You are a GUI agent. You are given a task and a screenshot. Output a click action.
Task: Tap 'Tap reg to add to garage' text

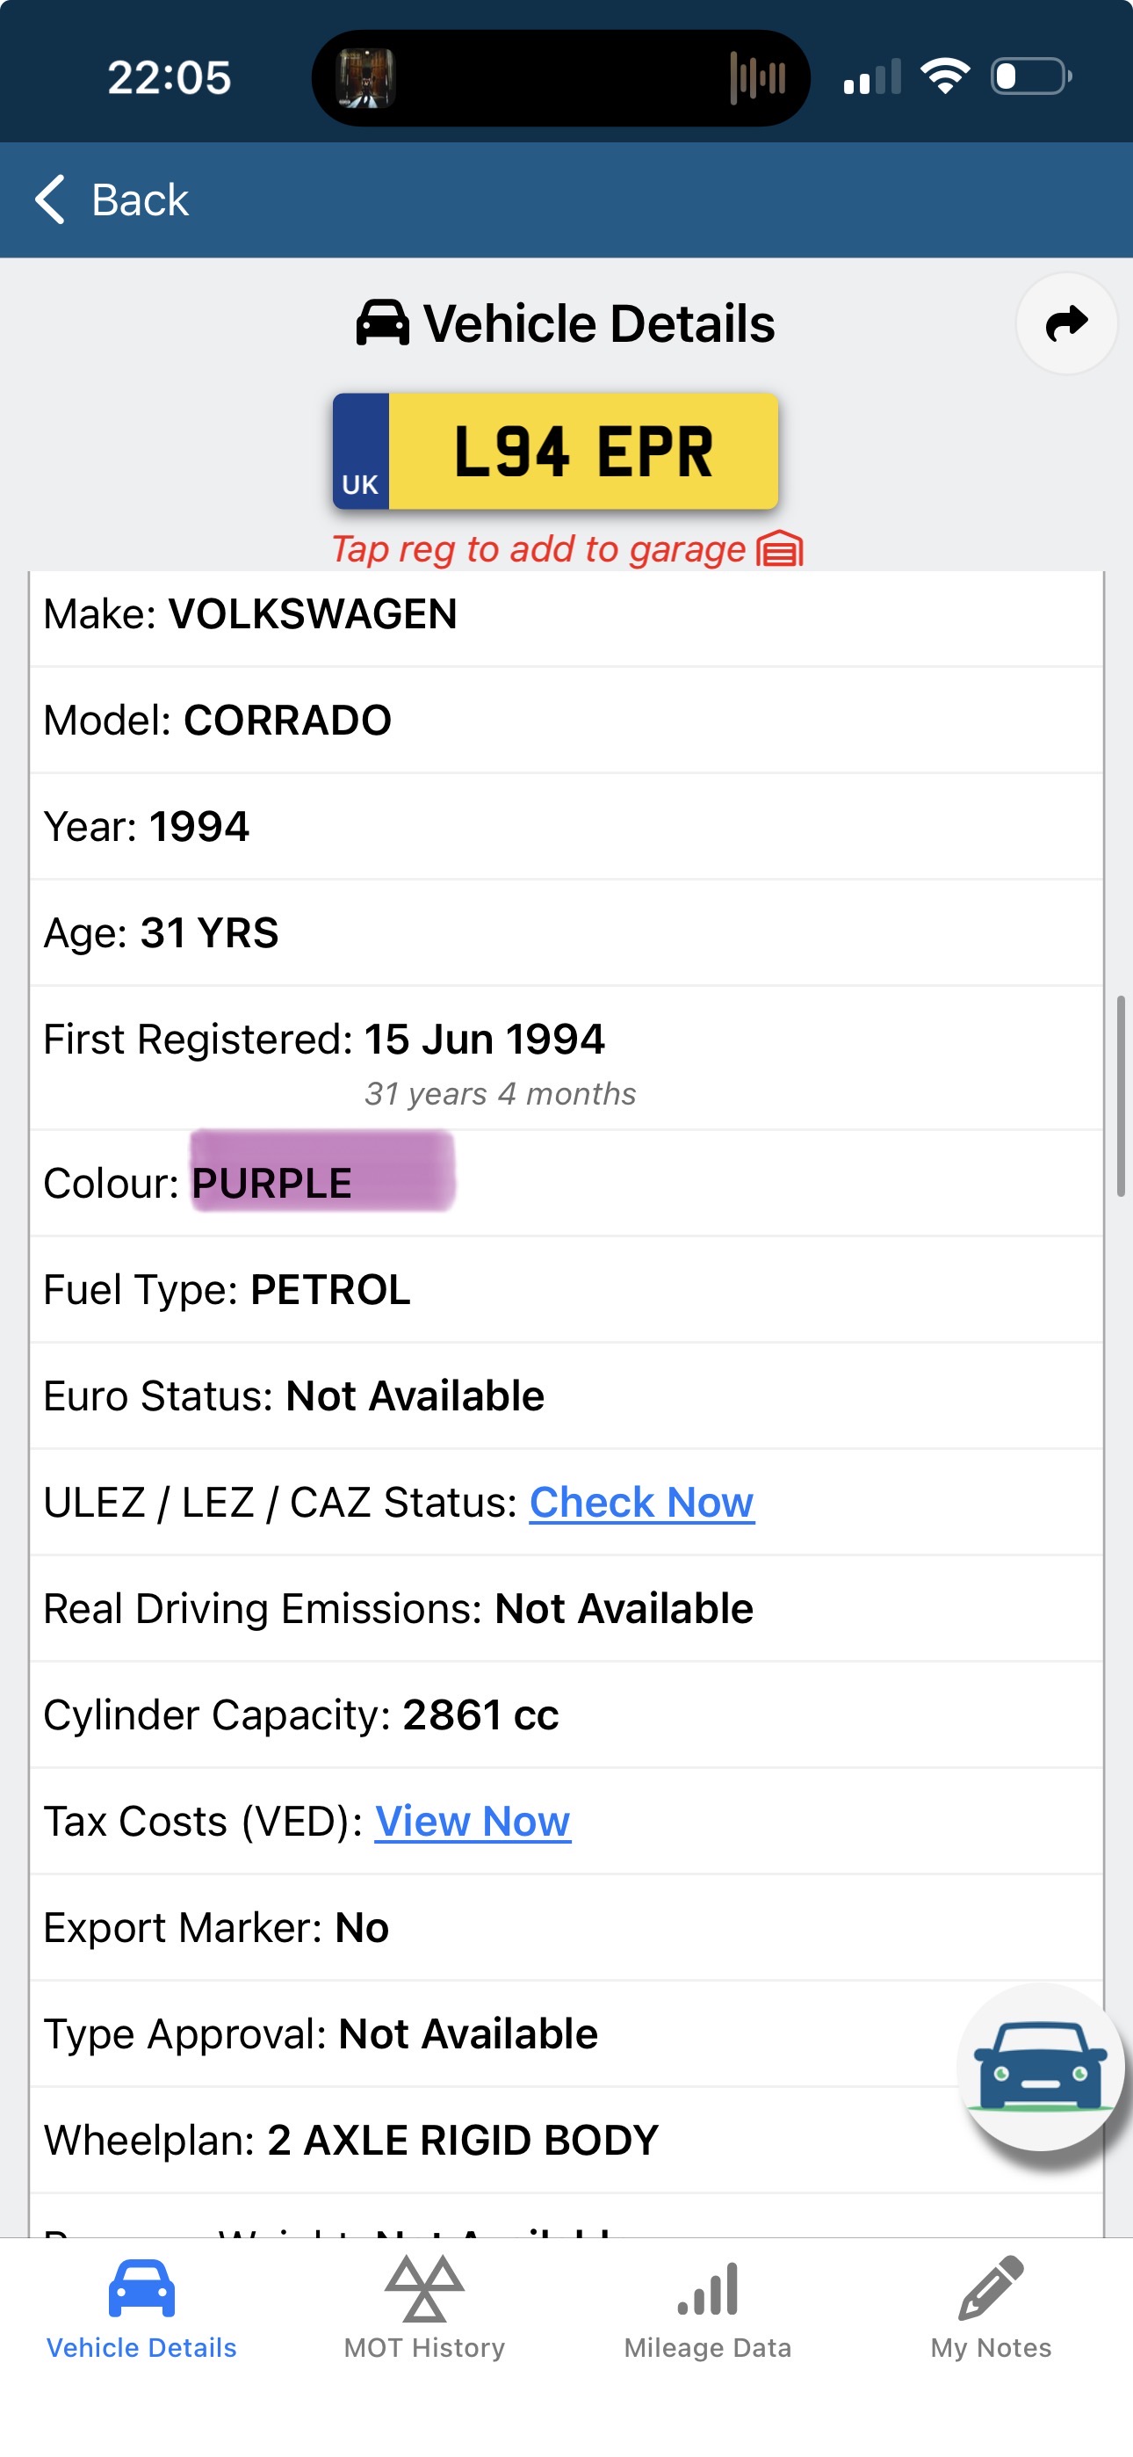click(x=539, y=550)
